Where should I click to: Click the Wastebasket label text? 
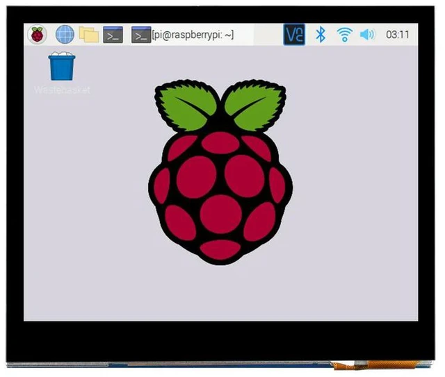pos(62,90)
